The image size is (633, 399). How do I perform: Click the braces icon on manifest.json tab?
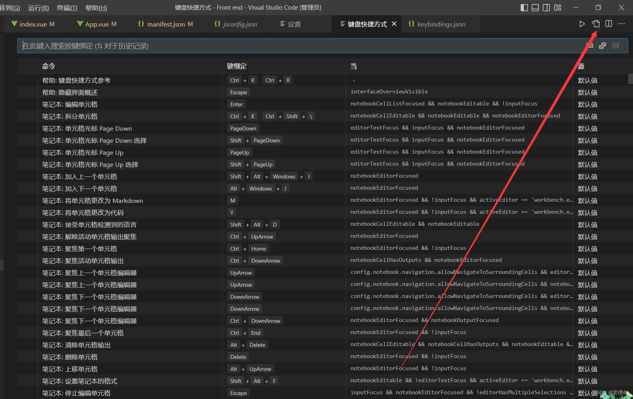click(x=141, y=24)
